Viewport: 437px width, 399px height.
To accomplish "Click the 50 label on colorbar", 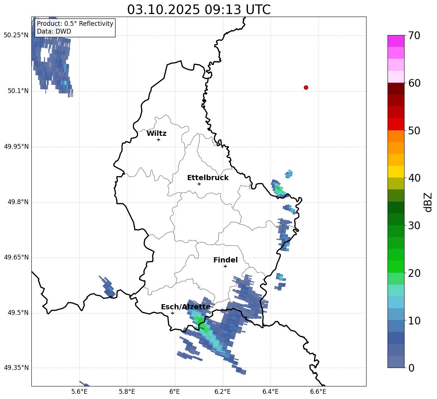I will click(x=414, y=130).
